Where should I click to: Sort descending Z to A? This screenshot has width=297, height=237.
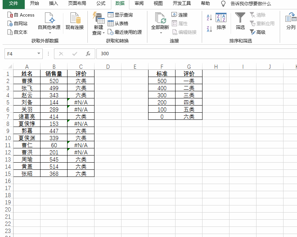coord(209,29)
